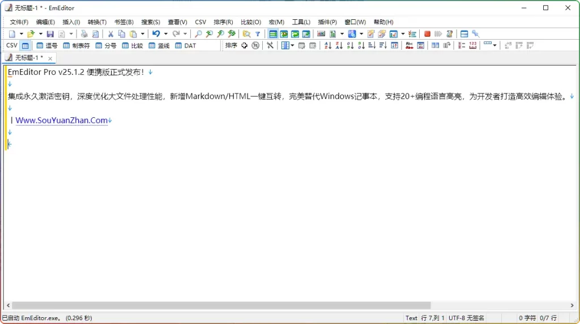The height and width of the screenshot is (324, 580).
Task: Expand the dropdown beside the checkmark window icon
Action: pyautogui.click(x=403, y=34)
